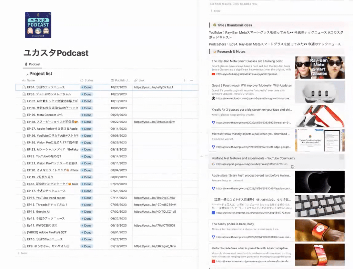Click the Link column header
Viewport: 353px width, 269px height.
pos(139,80)
